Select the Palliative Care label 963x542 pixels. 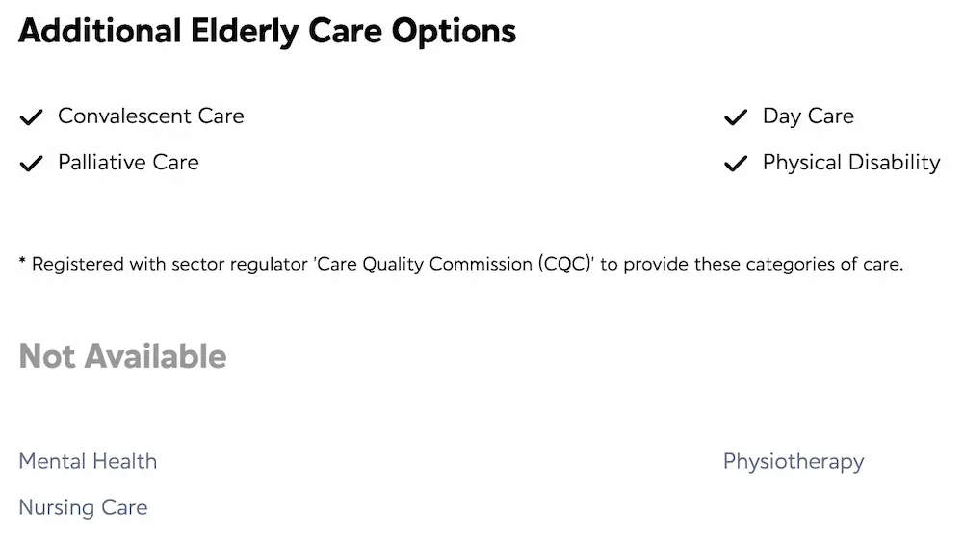click(128, 163)
